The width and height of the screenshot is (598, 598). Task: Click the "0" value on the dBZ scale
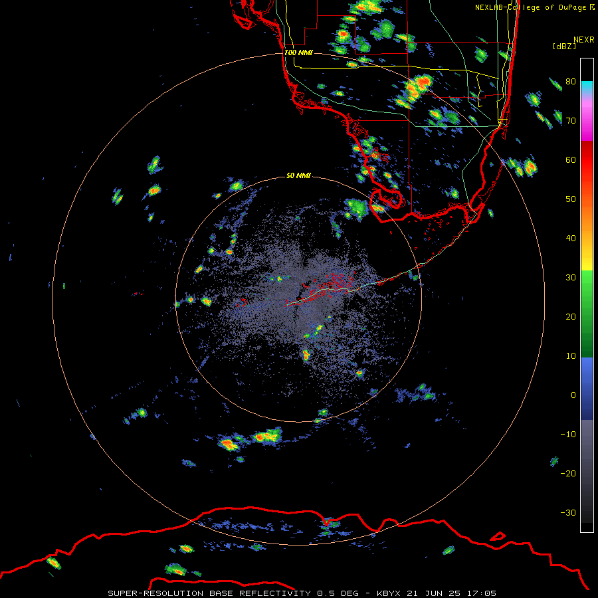(x=573, y=395)
